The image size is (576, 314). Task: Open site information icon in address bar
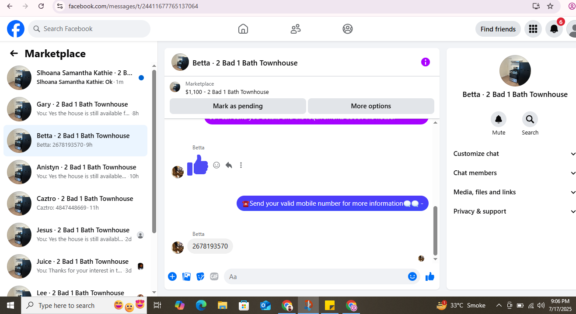coord(60,6)
